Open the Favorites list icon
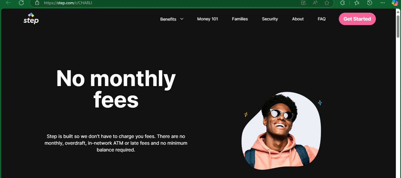This screenshot has width=401, height=178. coord(357,3)
